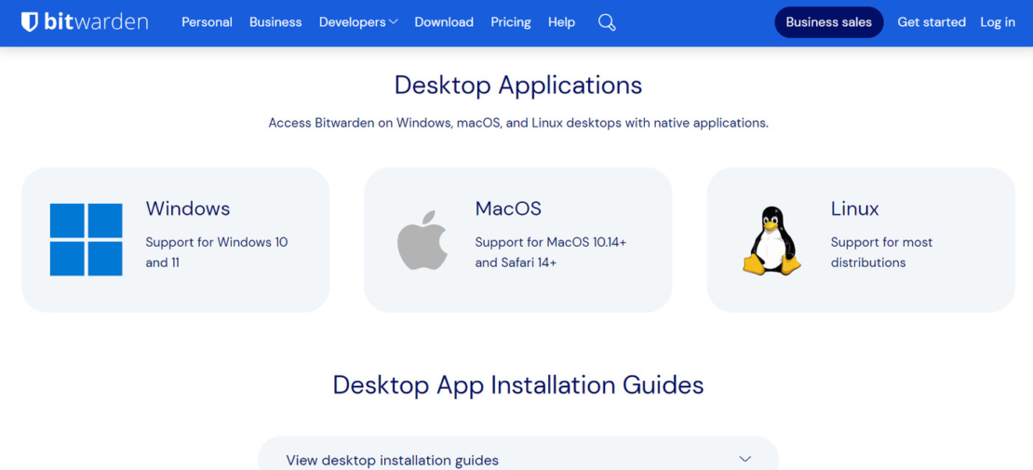Expand the Developers dropdown menu
The width and height of the screenshot is (1033, 470).
tap(358, 22)
